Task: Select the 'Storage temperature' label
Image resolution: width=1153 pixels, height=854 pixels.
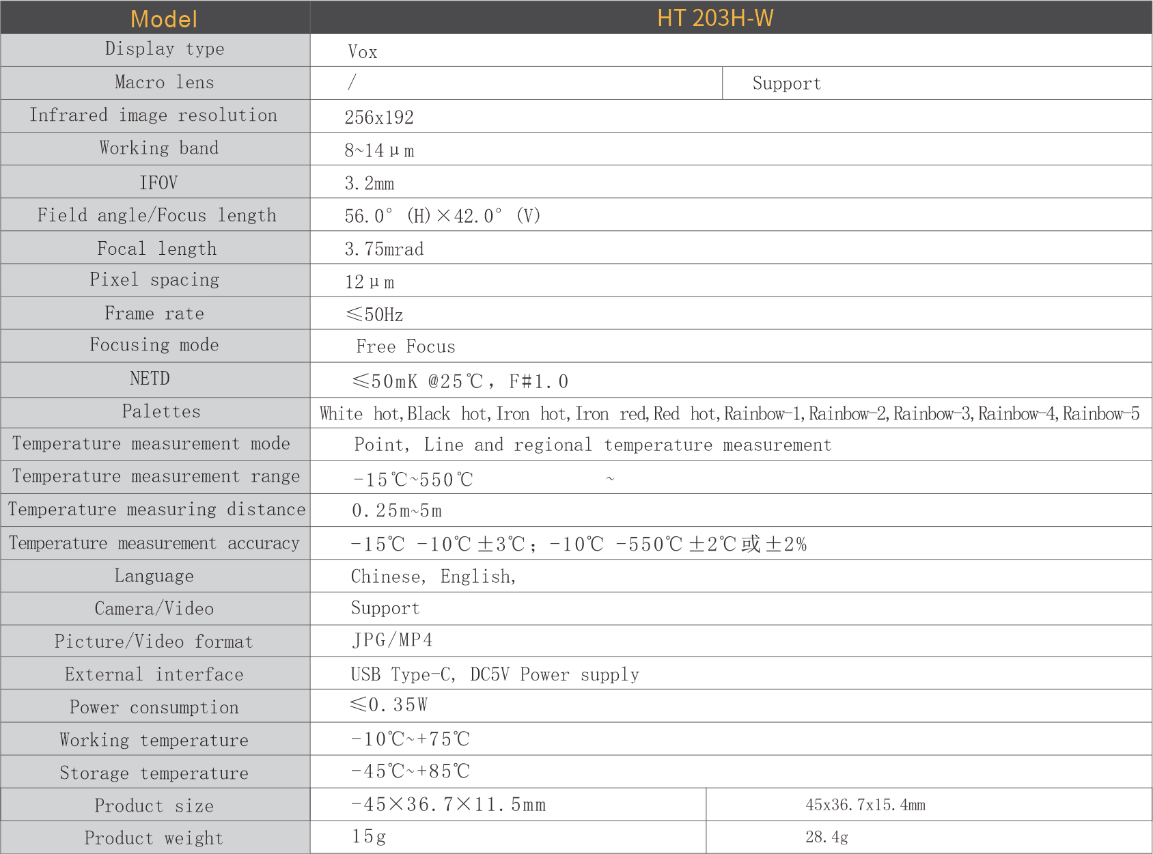Action: click(x=154, y=773)
